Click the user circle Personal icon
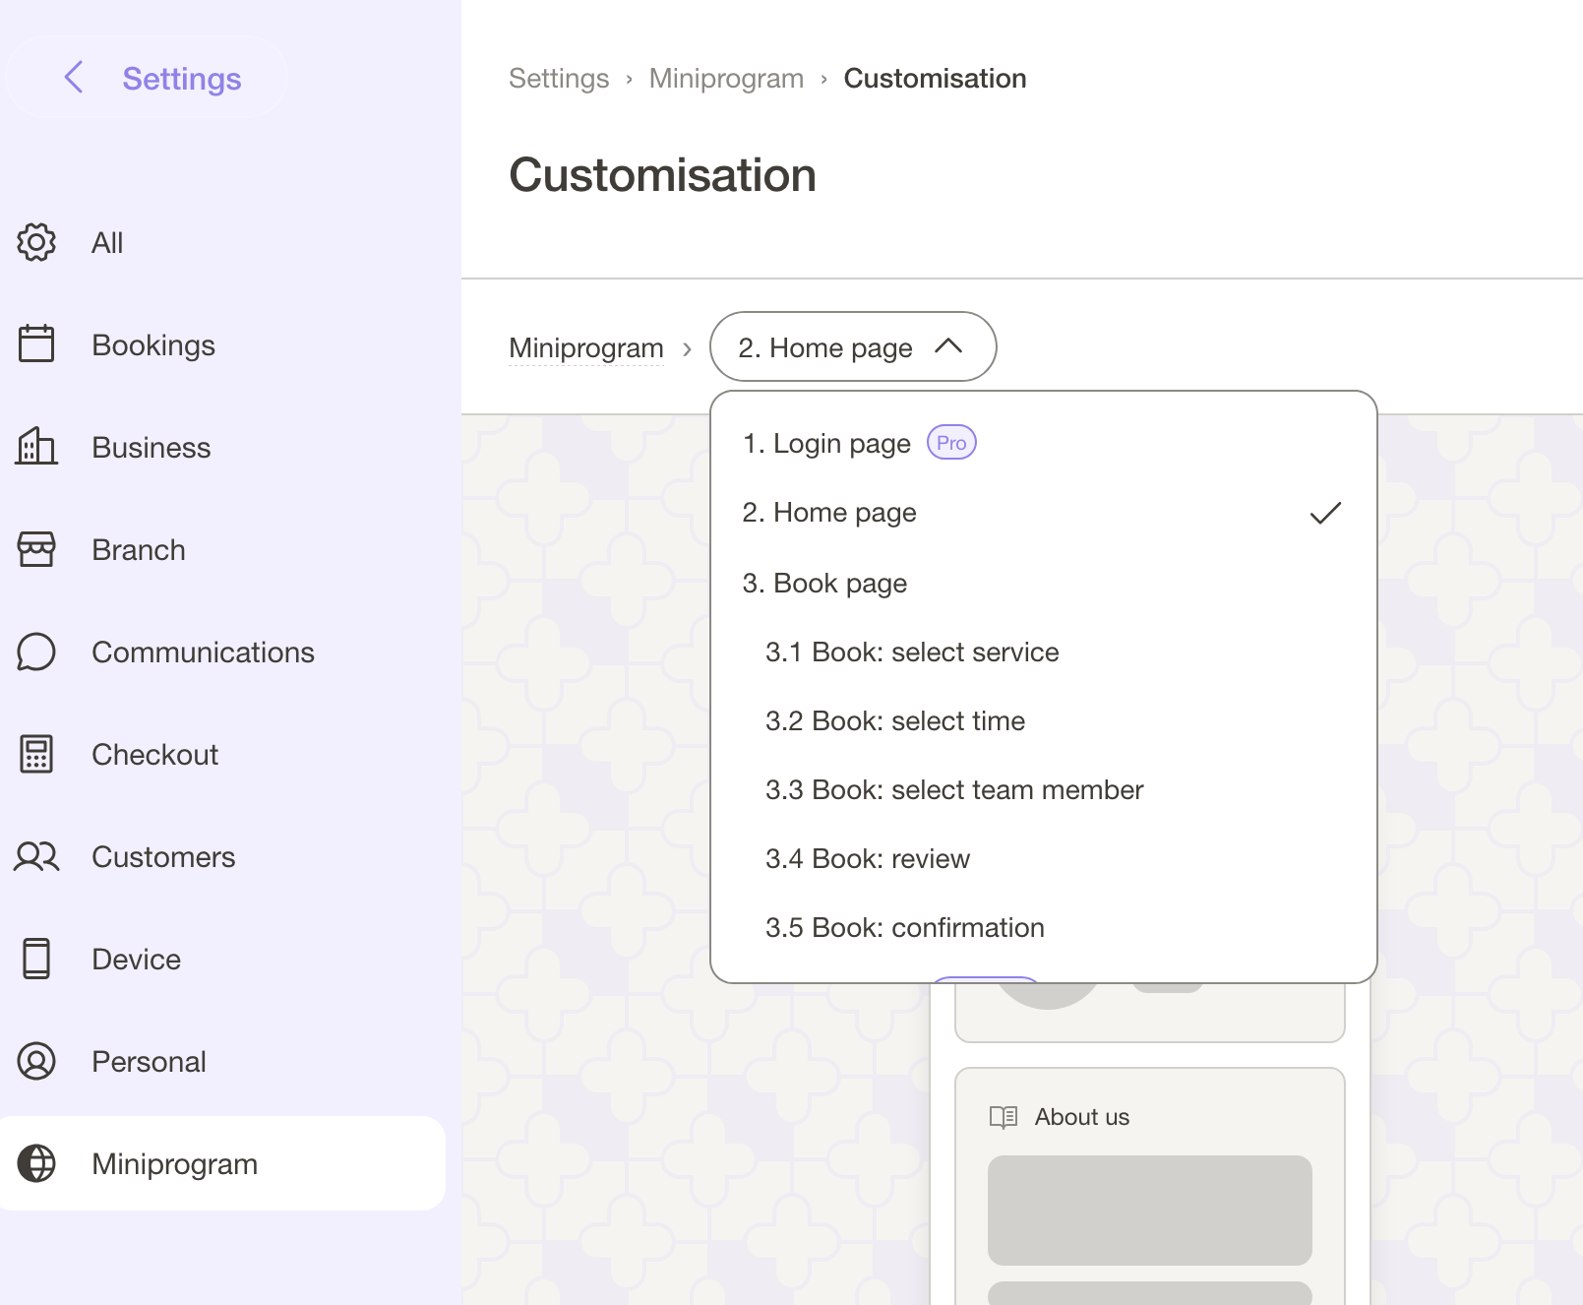This screenshot has width=1583, height=1305. [x=36, y=1061]
